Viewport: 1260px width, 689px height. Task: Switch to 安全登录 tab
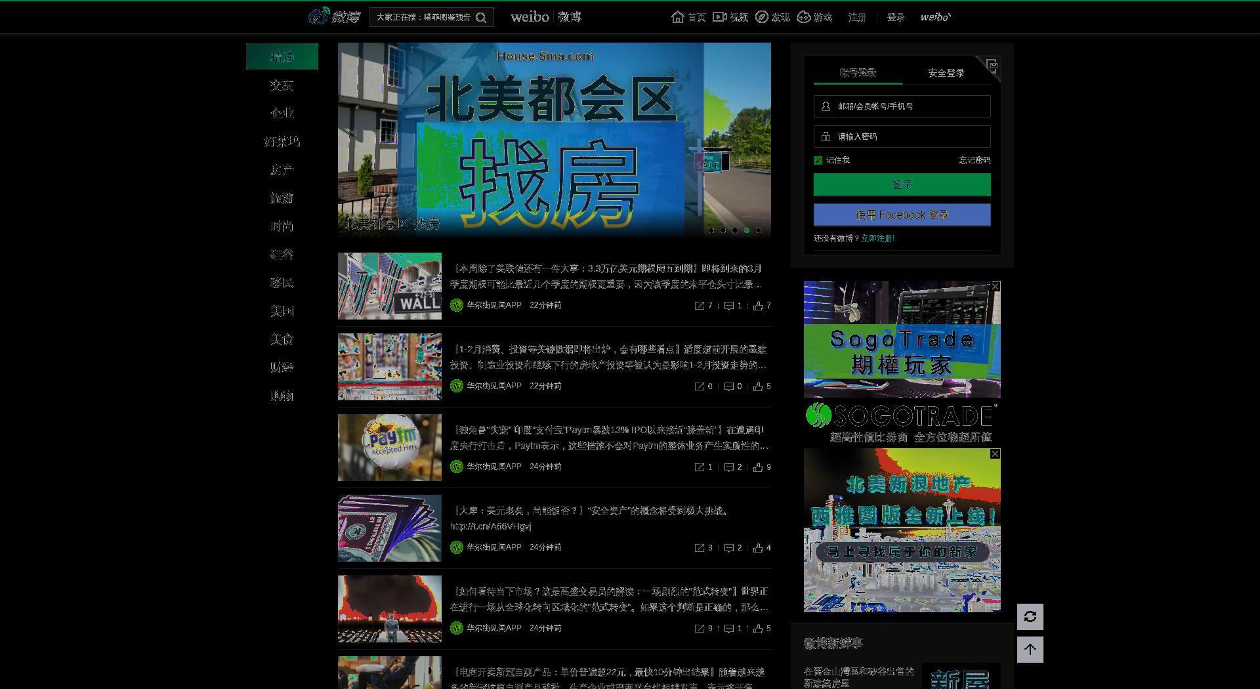pos(946,73)
